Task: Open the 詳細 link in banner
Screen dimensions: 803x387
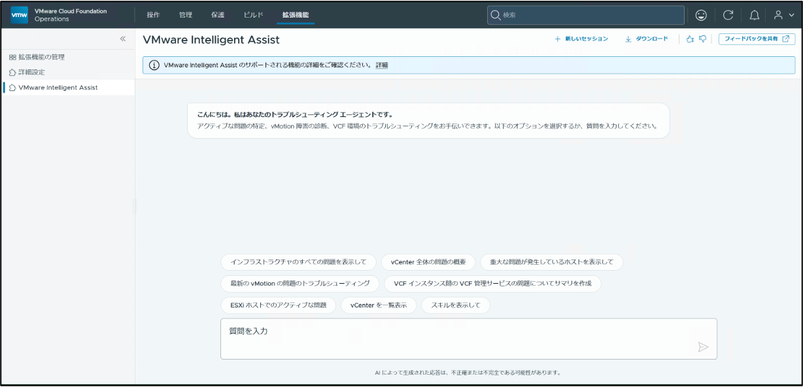Action: tap(382, 65)
